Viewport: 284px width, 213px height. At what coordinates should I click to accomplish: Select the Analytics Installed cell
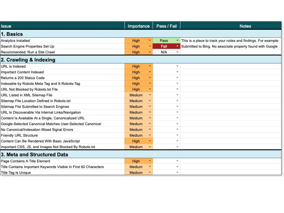(x=62, y=41)
